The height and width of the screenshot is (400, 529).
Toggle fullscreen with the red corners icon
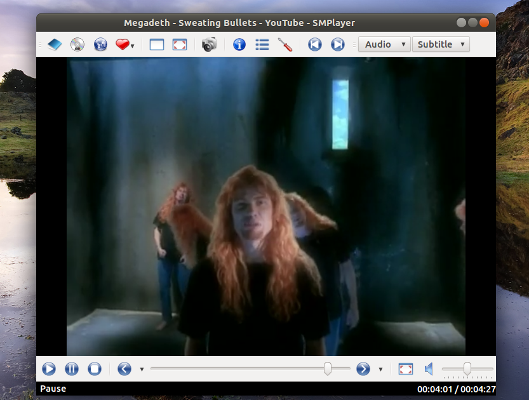pos(179,44)
